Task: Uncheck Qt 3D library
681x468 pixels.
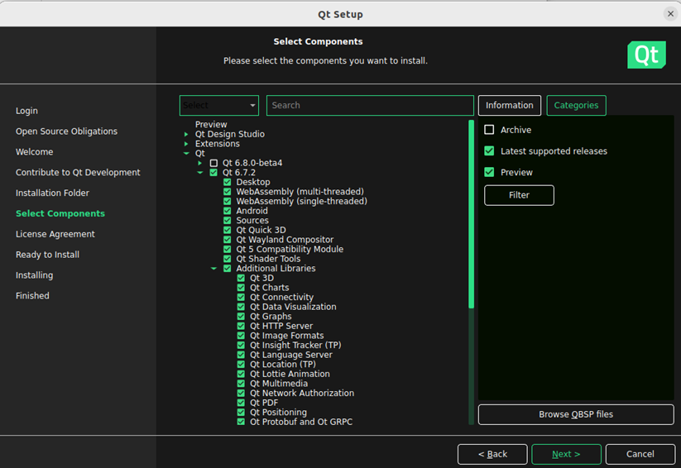Action: tap(241, 279)
